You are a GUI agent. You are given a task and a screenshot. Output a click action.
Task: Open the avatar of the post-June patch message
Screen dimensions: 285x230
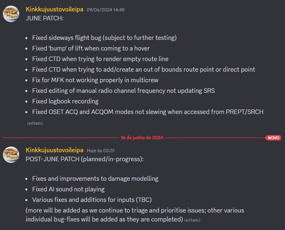[x=11, y=155]
